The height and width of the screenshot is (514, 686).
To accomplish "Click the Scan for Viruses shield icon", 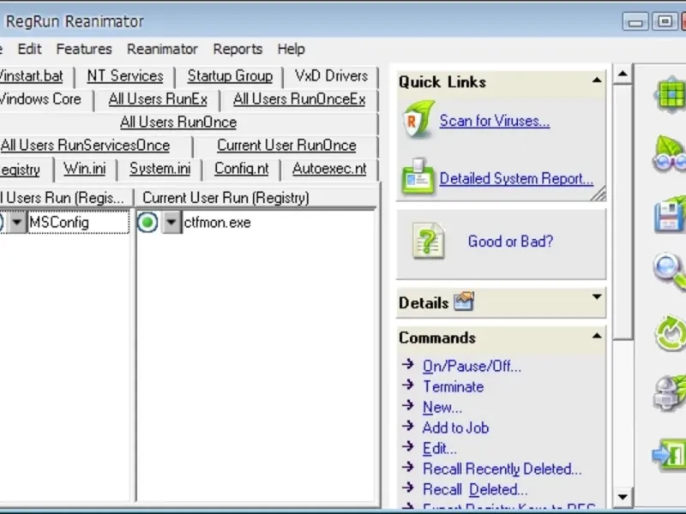I will click(418, 119).
